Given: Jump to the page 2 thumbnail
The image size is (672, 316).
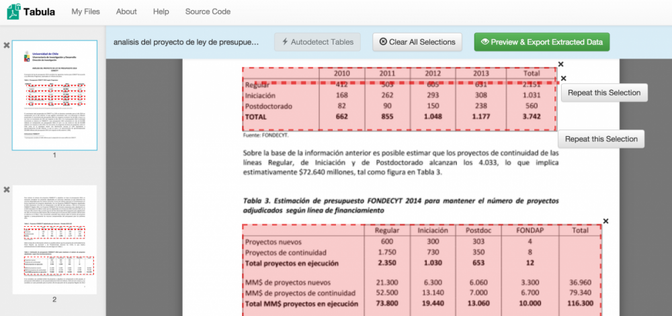Looking at the screenshot, I should click(54, 240).
